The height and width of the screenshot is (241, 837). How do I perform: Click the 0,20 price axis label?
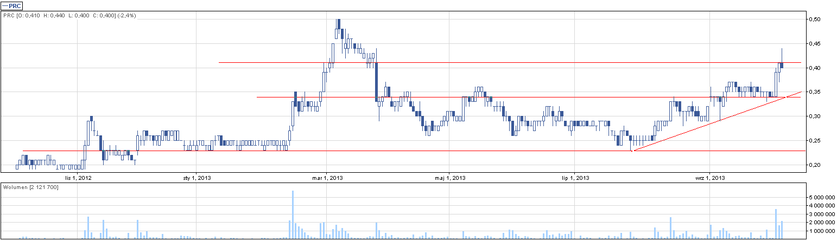click(814, 165)
